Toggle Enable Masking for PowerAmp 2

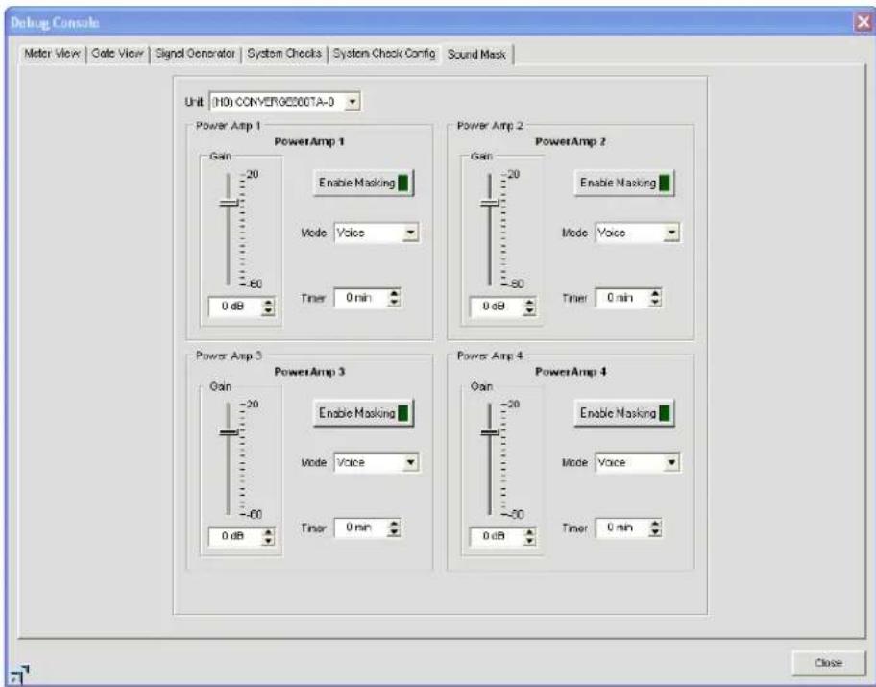[624, 183]
